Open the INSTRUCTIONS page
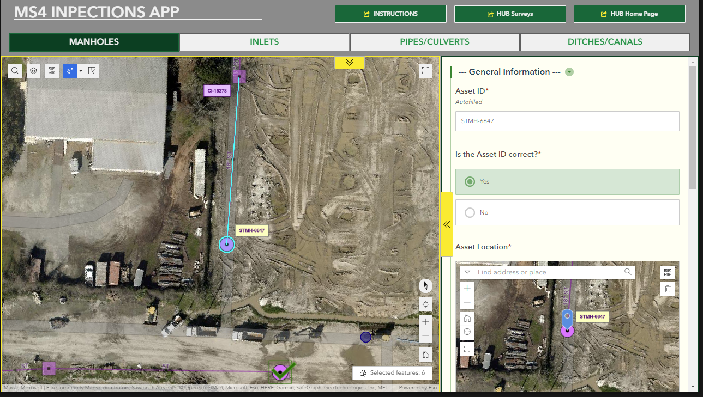 390,14
